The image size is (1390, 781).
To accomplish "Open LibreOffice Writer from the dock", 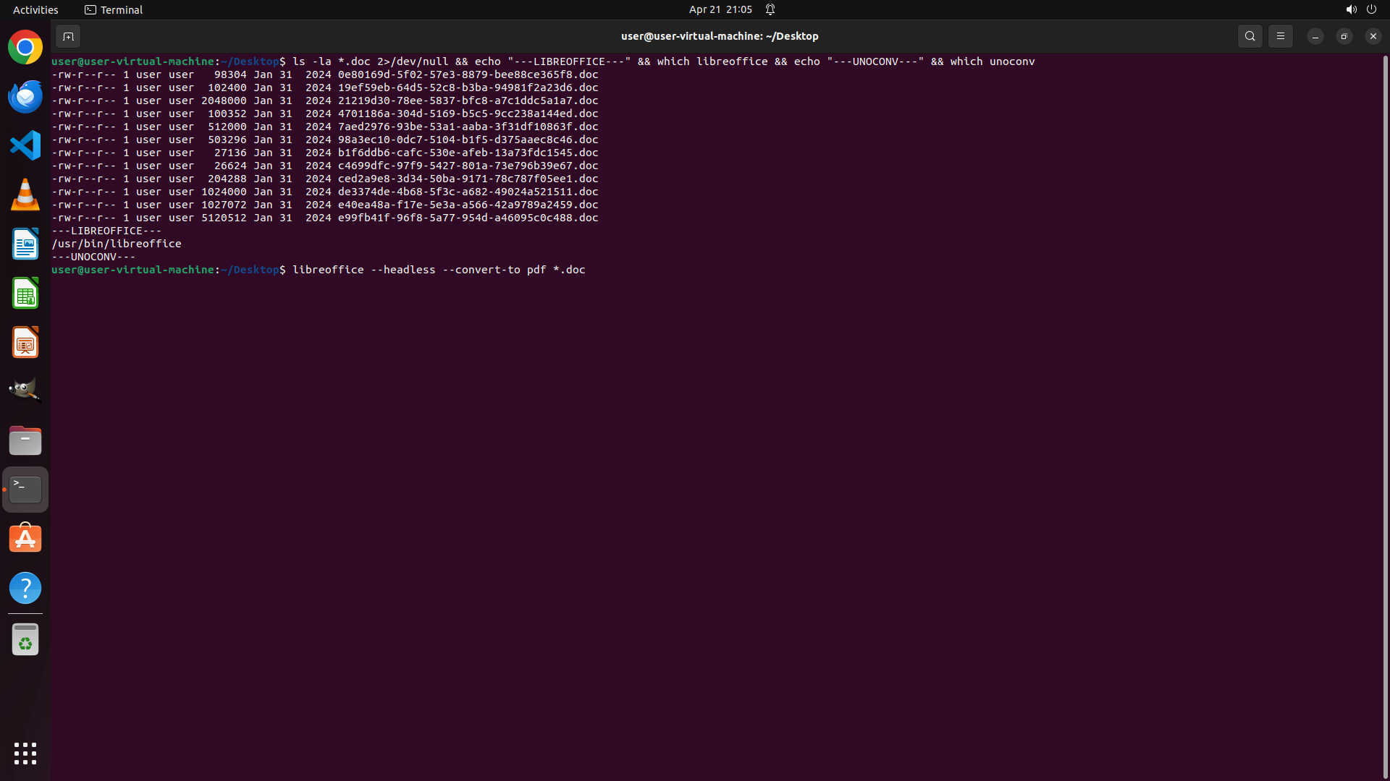I will coord(25,244).
